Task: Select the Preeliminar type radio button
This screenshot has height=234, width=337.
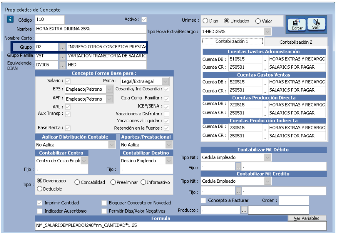Action: [113, 182]
